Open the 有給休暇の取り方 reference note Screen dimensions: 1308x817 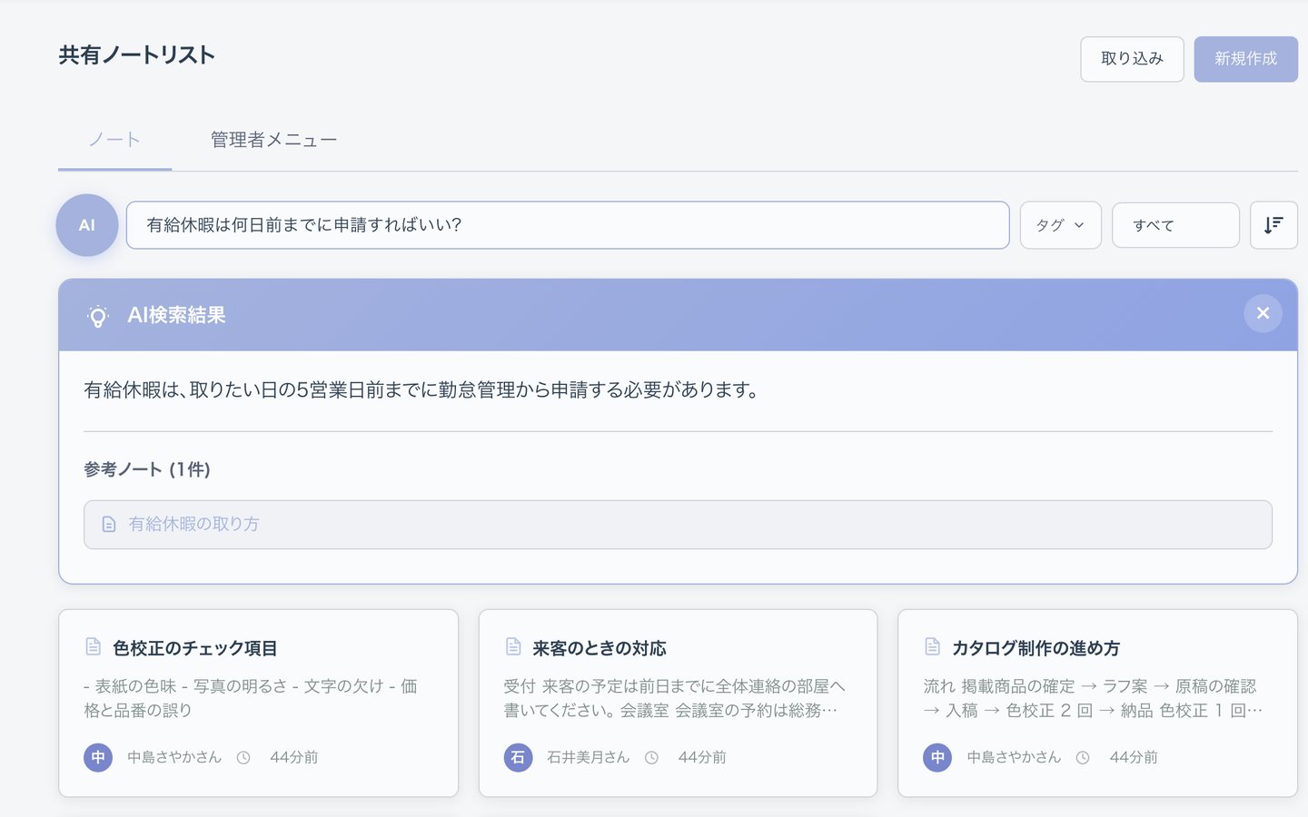(x=678, y=525)
